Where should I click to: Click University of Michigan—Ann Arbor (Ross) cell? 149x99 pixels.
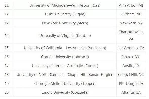tap(65, 5)
